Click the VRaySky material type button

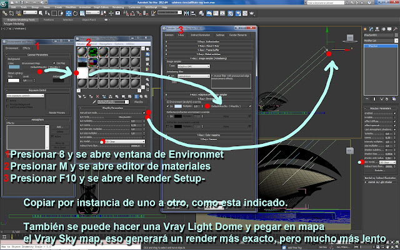click(x=139, y=102)
